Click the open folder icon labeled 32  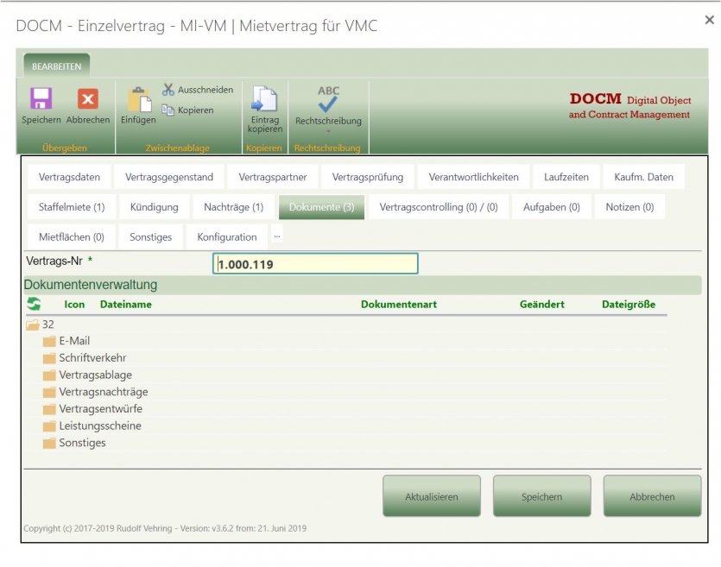point(33,324)
